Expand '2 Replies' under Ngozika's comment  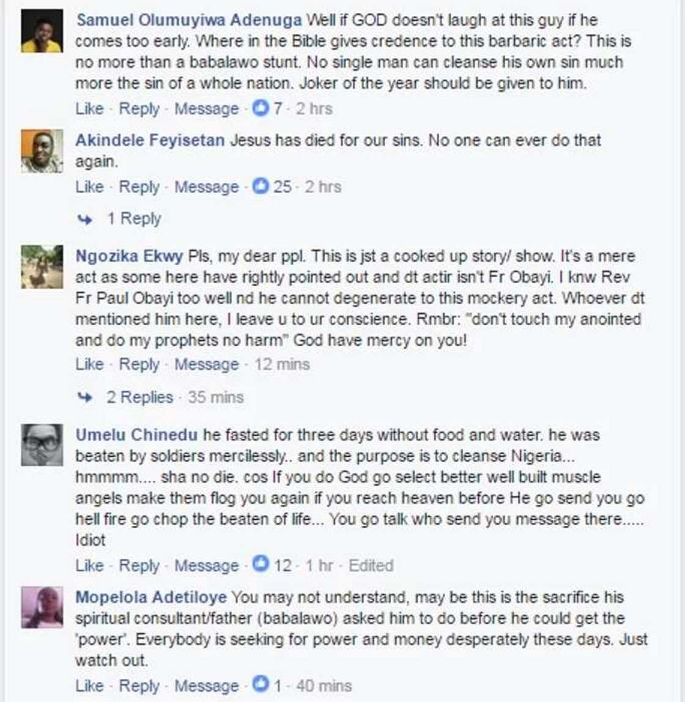tap(140, 397)
